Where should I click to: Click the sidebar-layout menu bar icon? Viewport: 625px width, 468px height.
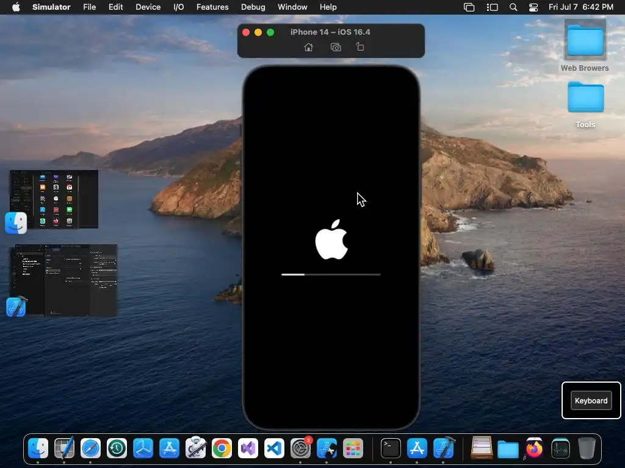493,7
